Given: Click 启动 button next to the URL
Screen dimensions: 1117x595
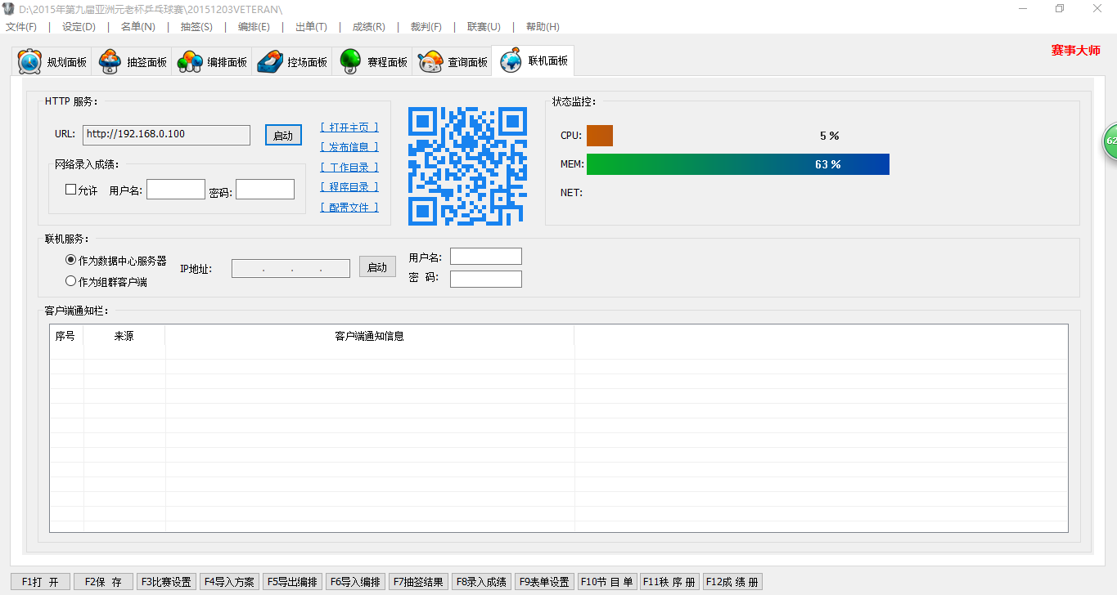Looking at the screenshot, I should pyautogui.click(x=283, y=136).
